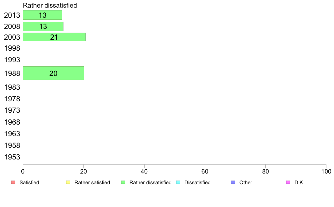Click the green Rather dissatisfied legend swatch
The height and width of the screenshot is (207, 334).
123,182
